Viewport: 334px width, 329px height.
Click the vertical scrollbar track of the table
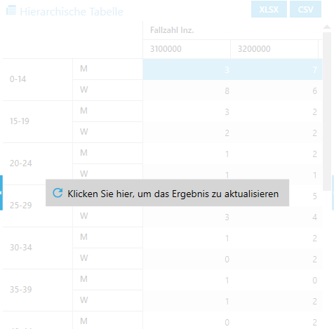point(327,111)
